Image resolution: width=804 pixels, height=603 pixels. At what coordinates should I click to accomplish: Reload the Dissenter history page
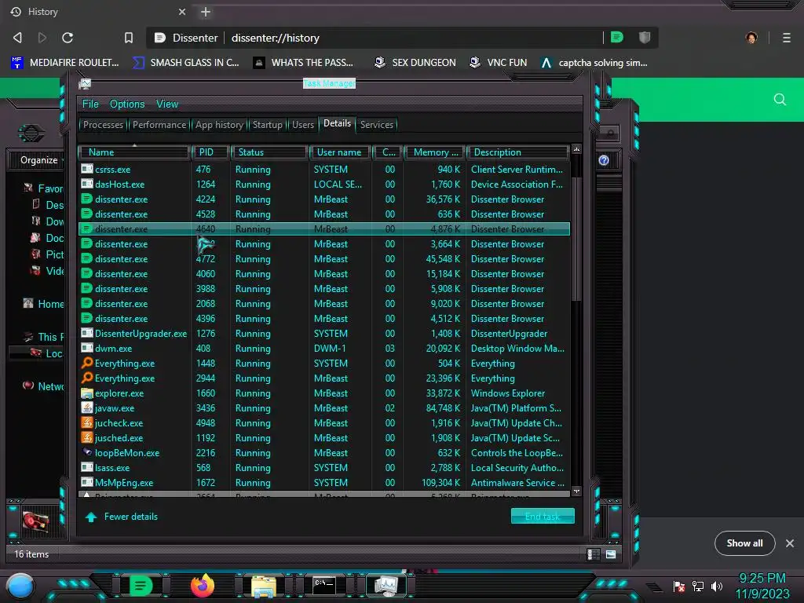click(68, 38)
